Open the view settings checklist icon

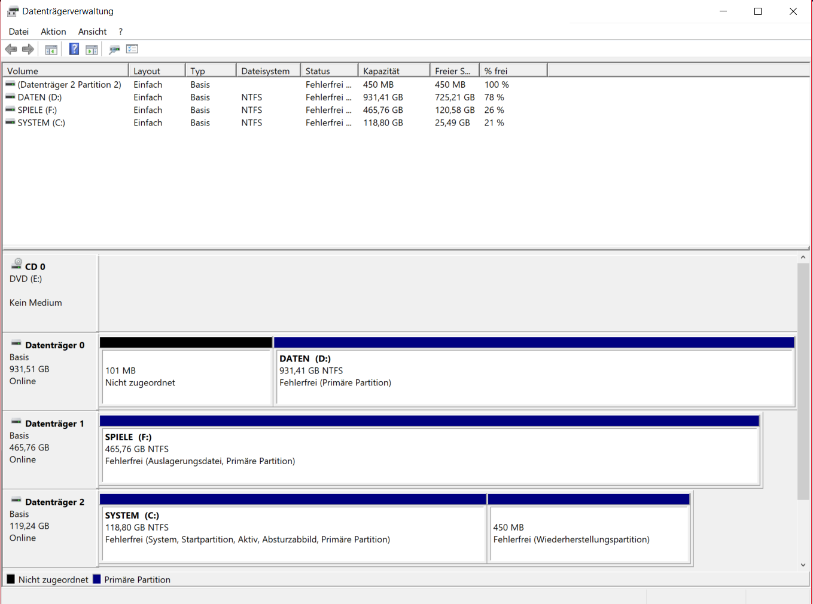pyautogui.click(x=132, y=49)
